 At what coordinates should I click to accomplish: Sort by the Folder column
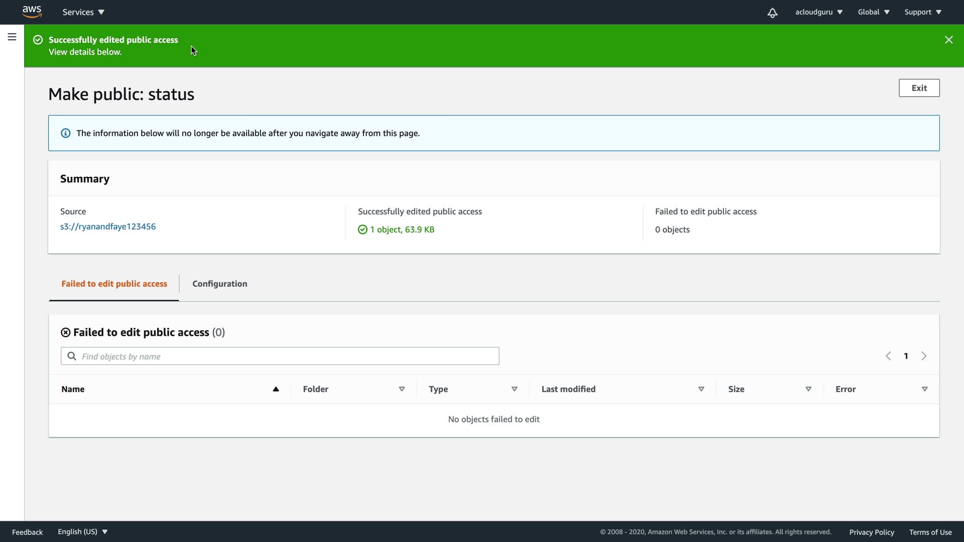click(402, 389)
